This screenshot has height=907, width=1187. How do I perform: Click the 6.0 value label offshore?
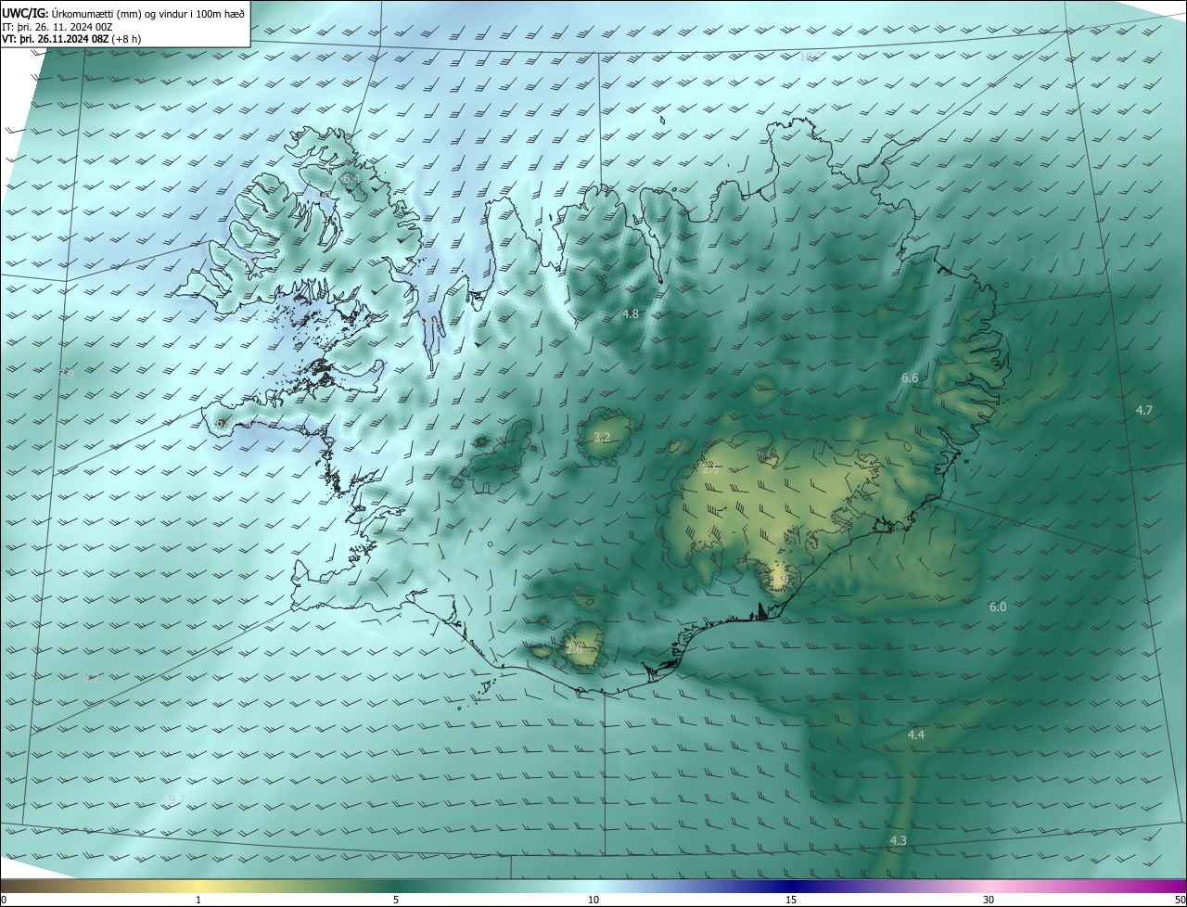pyautogui.click(x=998, y=607)
